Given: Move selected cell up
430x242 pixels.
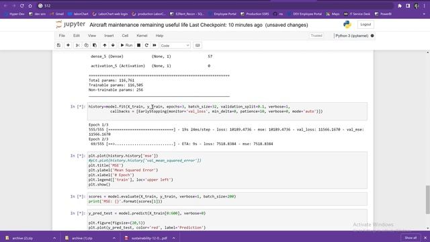Looking at the screenshot, I should (x=105, y=45).
